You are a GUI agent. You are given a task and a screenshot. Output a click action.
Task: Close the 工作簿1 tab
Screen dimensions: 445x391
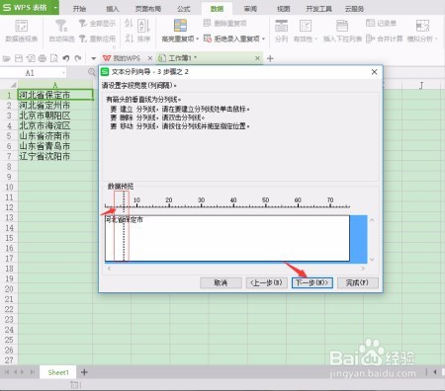pos(257,58)
